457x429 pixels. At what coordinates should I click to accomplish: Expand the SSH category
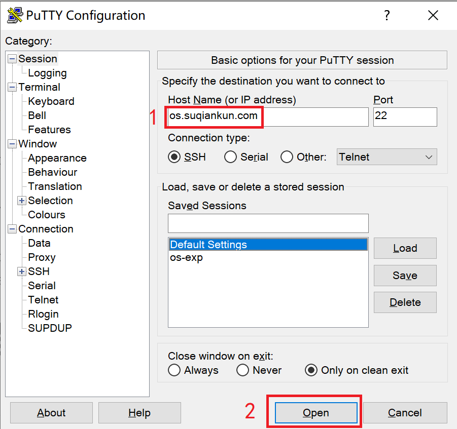point(21,271)
